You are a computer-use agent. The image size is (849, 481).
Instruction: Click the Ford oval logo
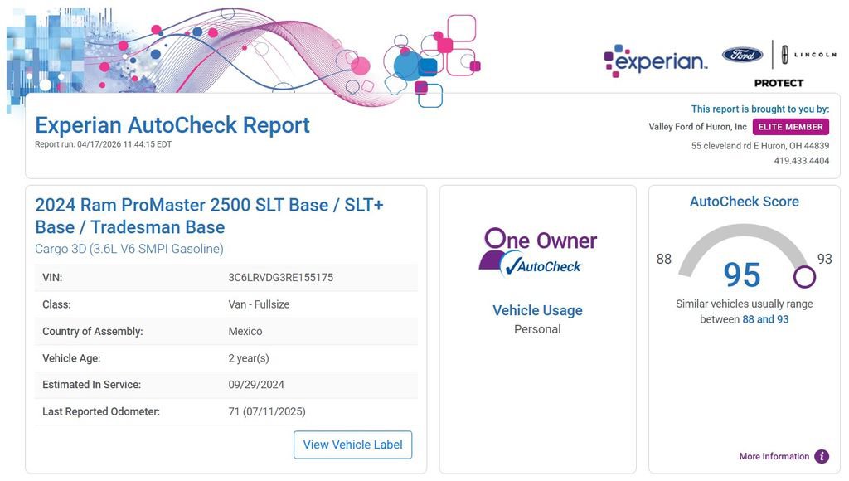click(x=742, y=55)
